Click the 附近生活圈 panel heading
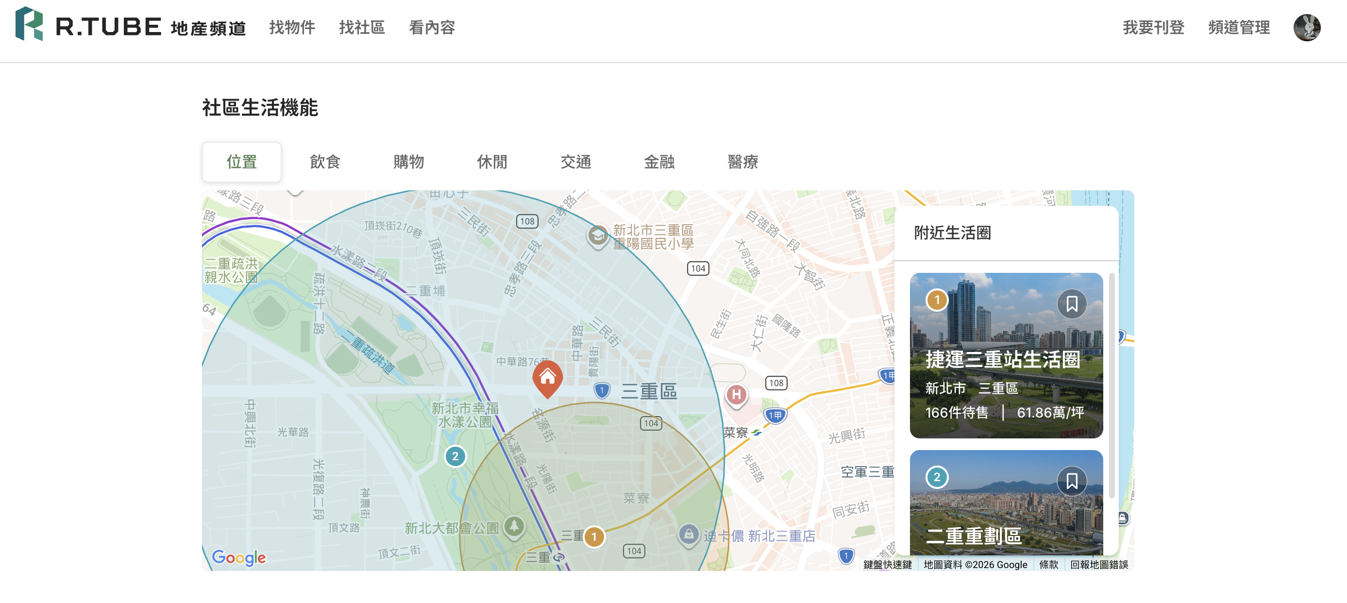1347x603 pixels. click(x=952, y=233)
